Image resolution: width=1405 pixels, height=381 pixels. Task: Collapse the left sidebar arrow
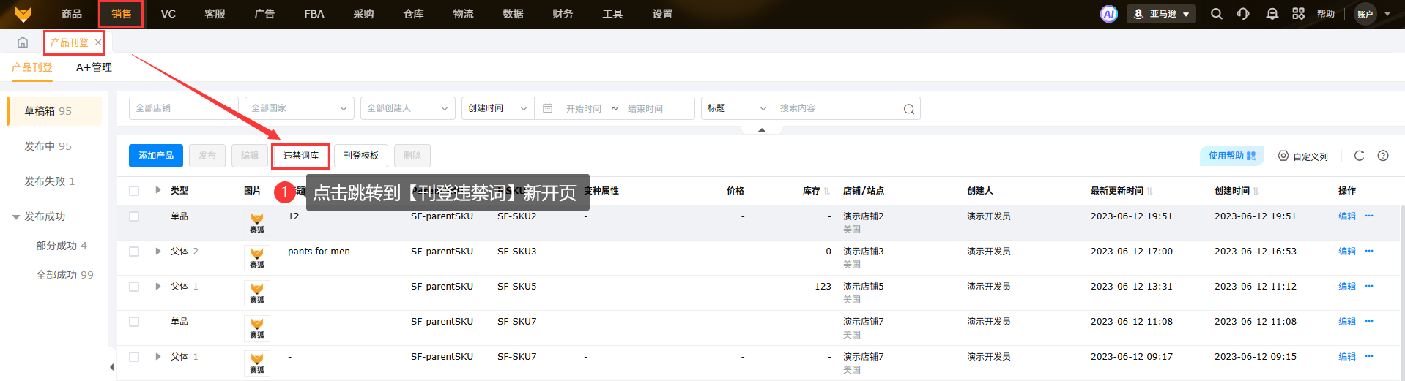111,367
